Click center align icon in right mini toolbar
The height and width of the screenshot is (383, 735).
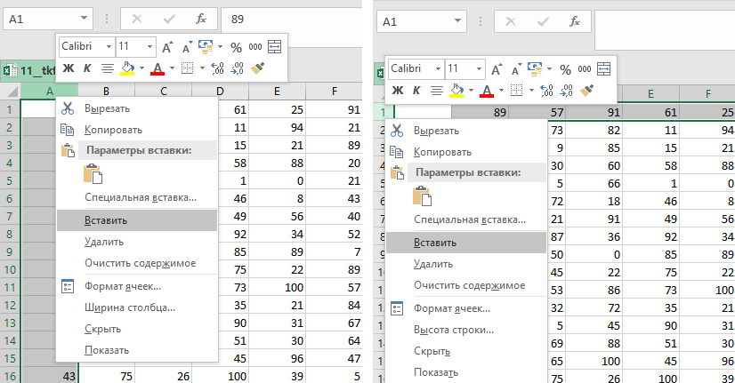tap(436, 90)
